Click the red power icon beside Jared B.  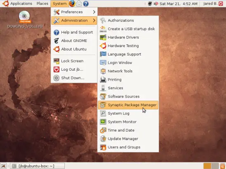tap(221, 4)
